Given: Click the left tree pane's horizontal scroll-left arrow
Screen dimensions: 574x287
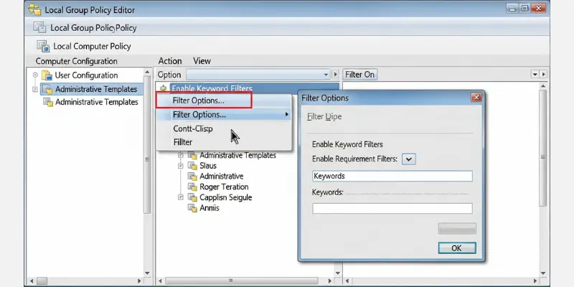Looking at the screenshot, I should pos(32,281).
